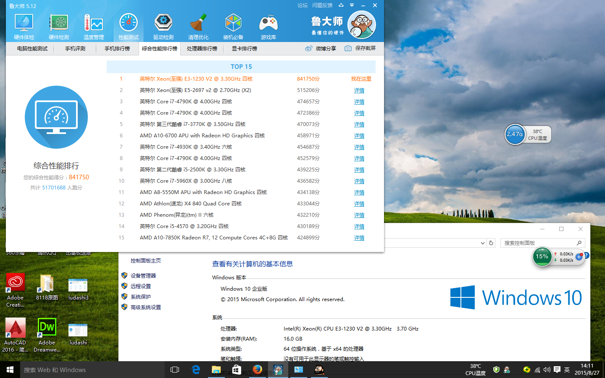
Task: Open AutoCAD 2016 desktop shortcut
Action: [x=15, y=335]
